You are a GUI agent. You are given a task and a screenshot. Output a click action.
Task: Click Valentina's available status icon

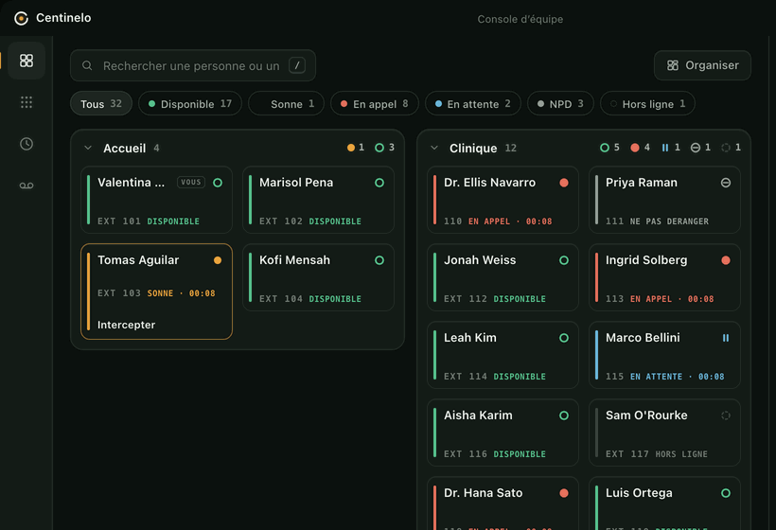[x=218, y=183]
